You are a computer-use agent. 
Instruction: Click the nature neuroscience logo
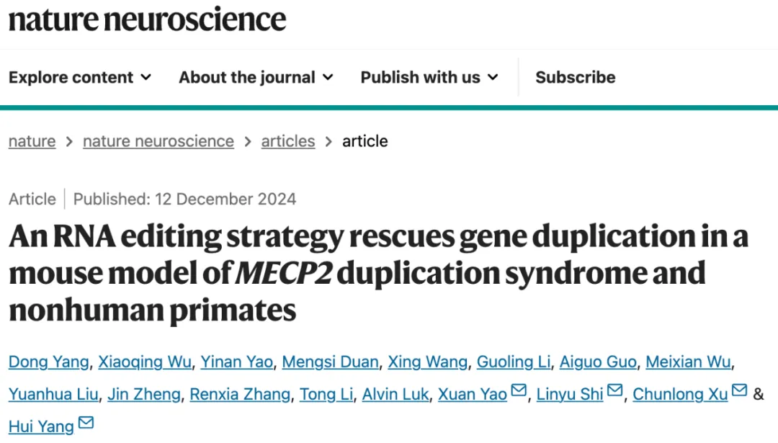point(147,19)
